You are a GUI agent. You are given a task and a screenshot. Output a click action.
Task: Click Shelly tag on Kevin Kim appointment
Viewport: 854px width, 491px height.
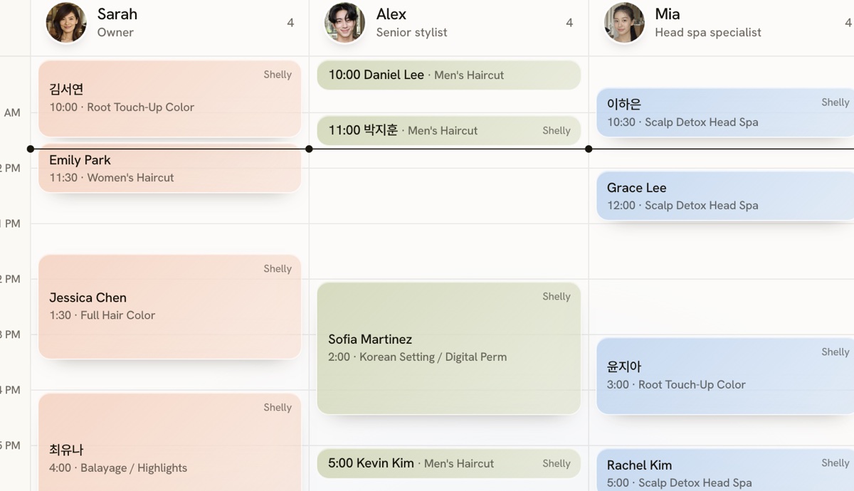[557, 464]
